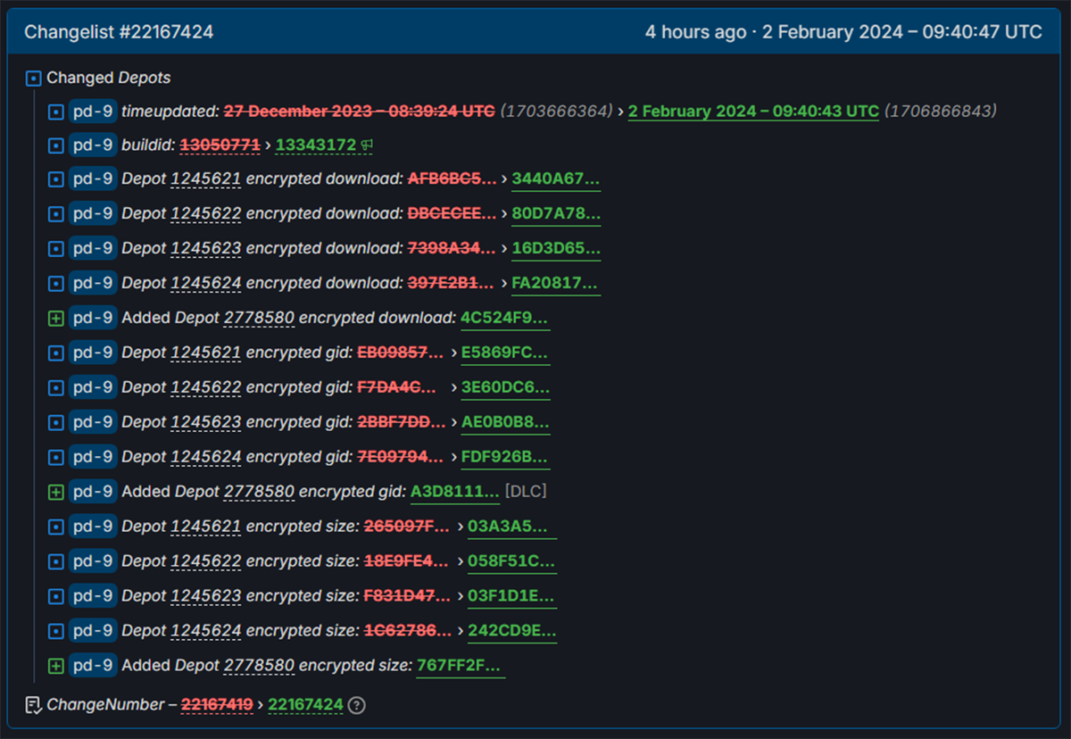This screenshot has height=739, width=1071.
Task: Open added Depot 2778580 in encrypted gid row
Action: pos(259,492)
